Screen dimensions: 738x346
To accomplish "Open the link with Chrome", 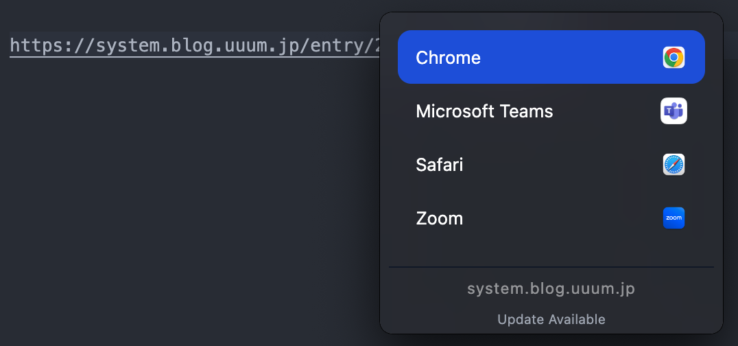I will [551, 57].
